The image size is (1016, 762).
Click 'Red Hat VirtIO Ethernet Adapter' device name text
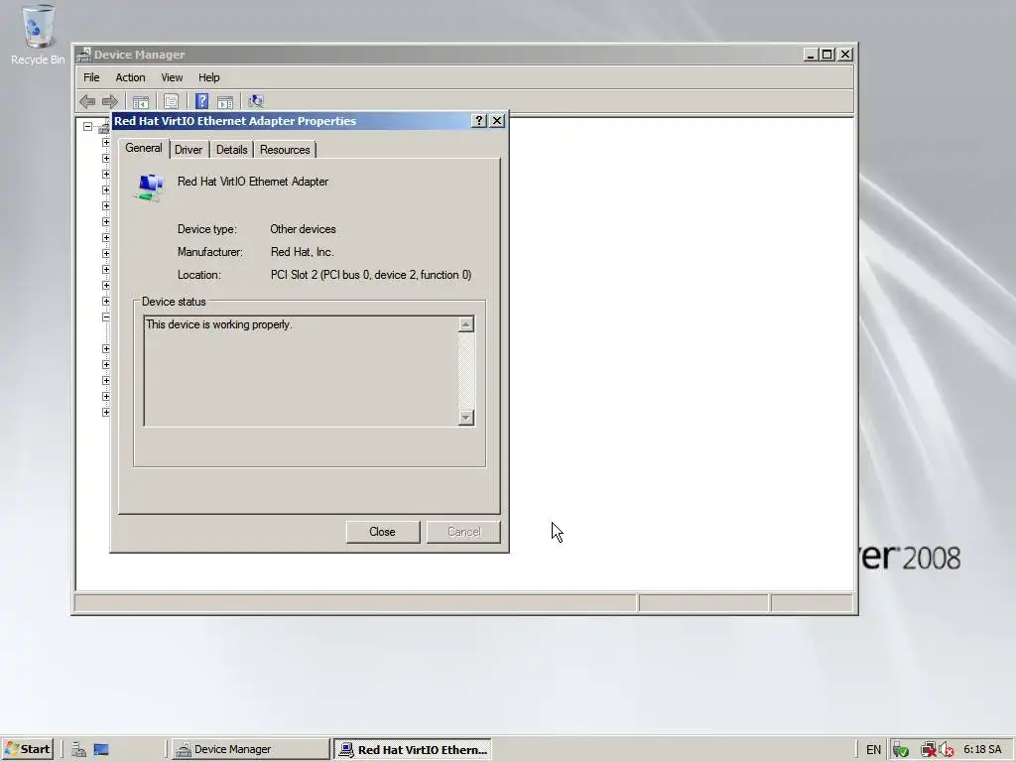[253, 182]
